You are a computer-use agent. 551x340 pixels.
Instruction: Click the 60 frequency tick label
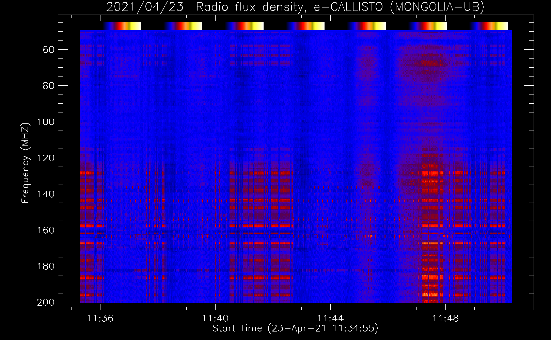pyautogui.click(x=49, y=50)
